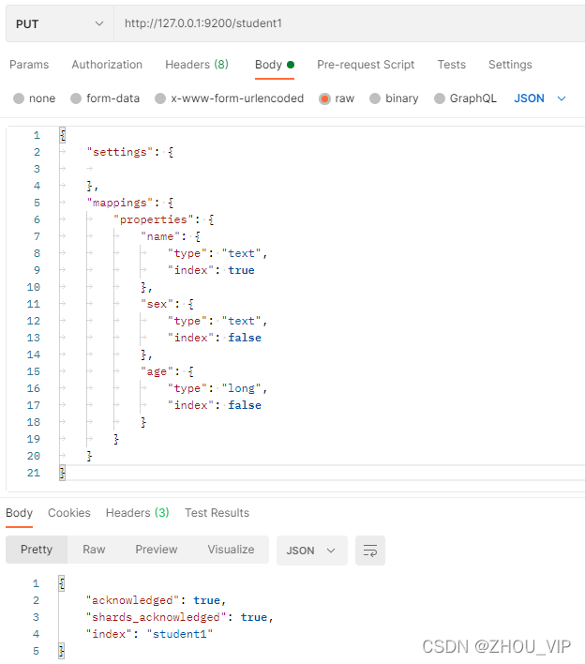Open Test Results tab

point(217,513)
